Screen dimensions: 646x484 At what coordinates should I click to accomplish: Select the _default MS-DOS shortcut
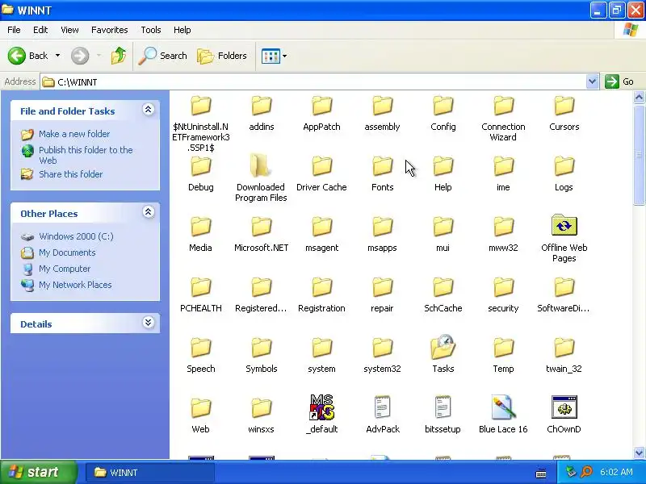tap(321, 414)
